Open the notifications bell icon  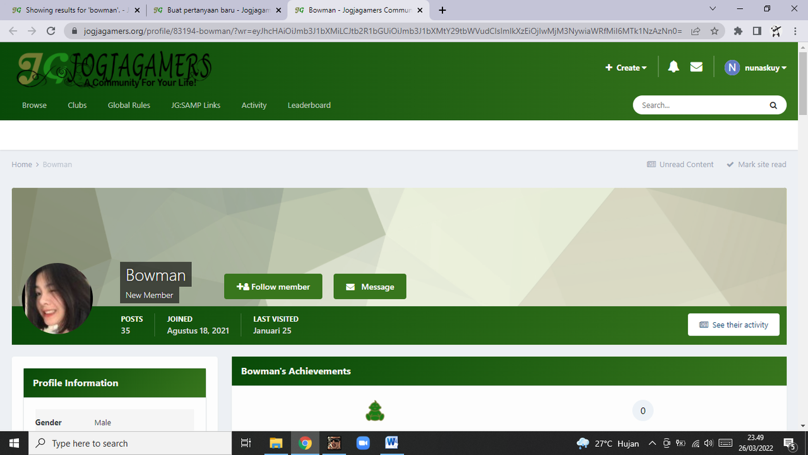(674, 67)
